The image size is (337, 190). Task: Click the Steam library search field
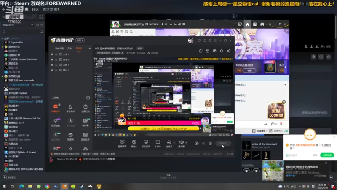21,32
